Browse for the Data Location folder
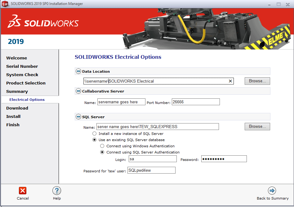 coord(257,81)
